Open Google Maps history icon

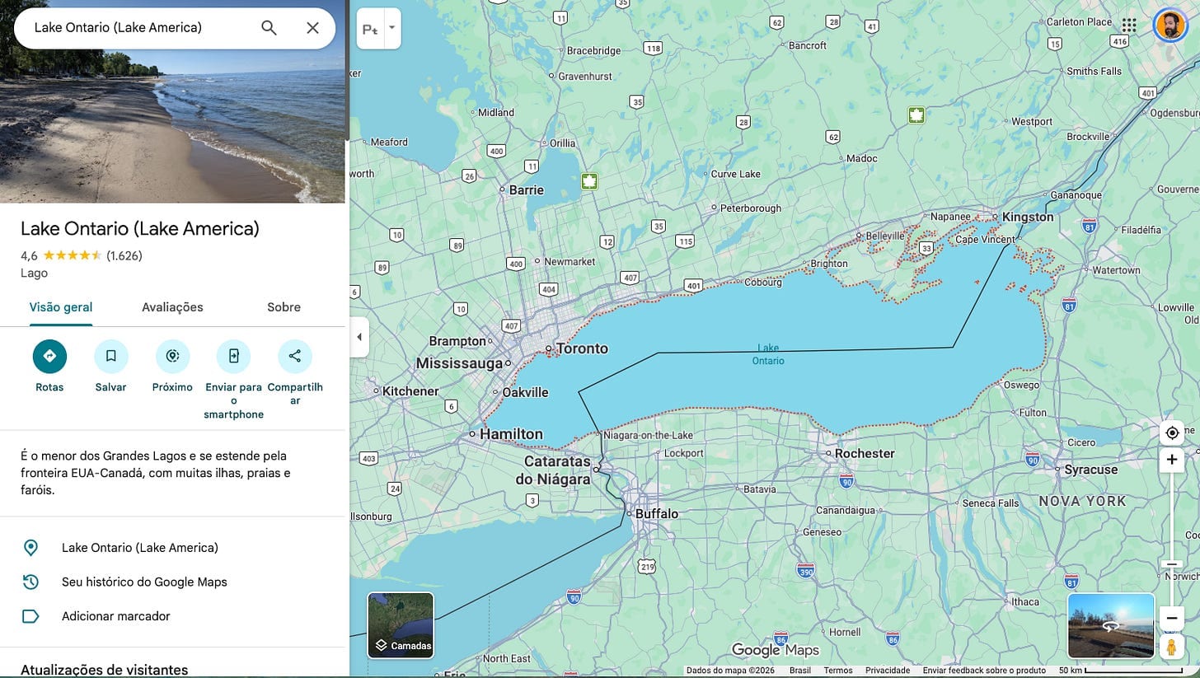(x=30, y=582)
